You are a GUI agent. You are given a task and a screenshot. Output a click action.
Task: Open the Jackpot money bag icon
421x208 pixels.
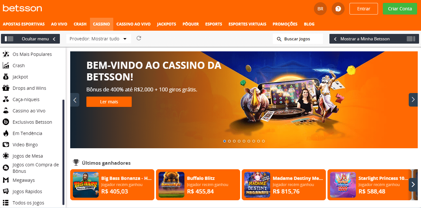[x=6, y=77]
